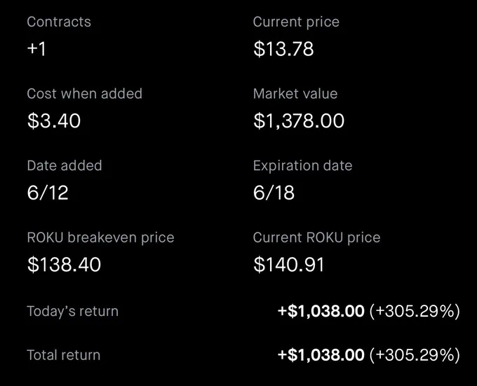Select the Date added label
Viewport: 477px width, 386px height.
coord(65,165)
